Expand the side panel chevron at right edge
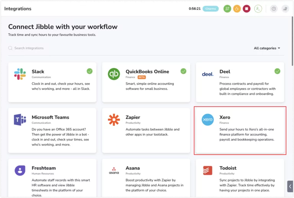Screen dimensions: 294x198 coord(290,186)
